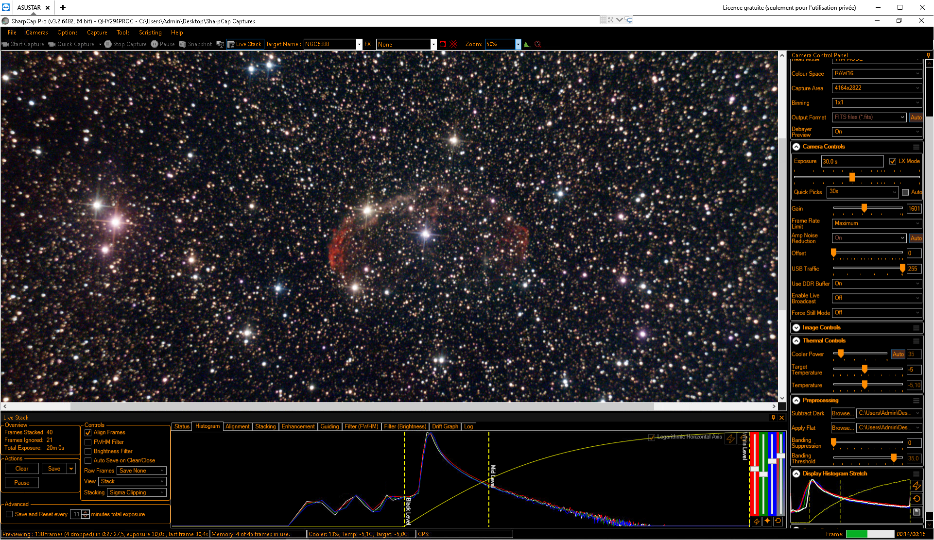This screenshot has width=934, height=540.
Task: Click the lightning icon next to Logarithmic Horizontal Axis
Action: 730,439
